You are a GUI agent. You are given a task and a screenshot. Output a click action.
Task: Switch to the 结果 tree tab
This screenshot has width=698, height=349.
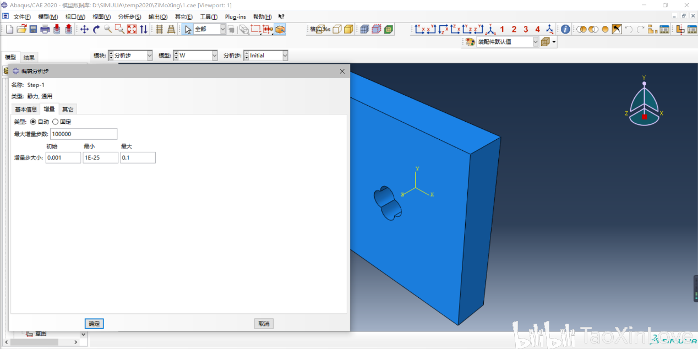[29, 57]
